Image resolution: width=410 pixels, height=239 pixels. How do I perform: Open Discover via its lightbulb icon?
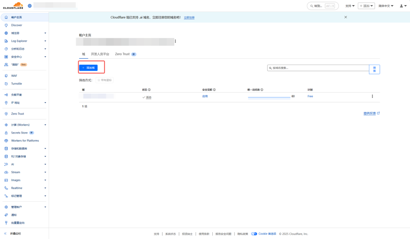pyautogui.click(x=6, y=25)
